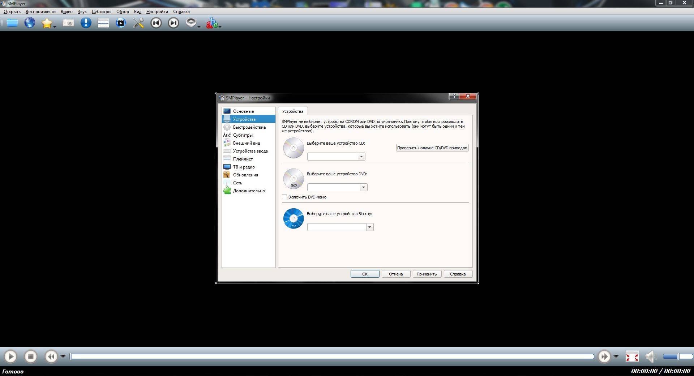Viewport: 694px width, 376px height.
Task: Toggle fullscreen with the red arrows icon
Action: (632, 357)
